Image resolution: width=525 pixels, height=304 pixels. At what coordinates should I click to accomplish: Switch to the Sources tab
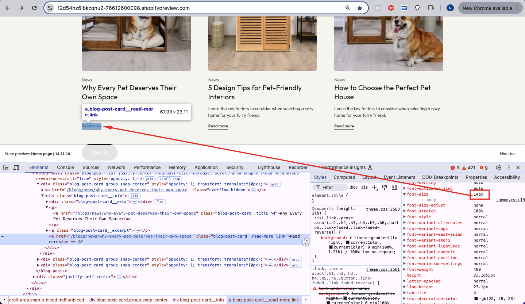pos(91,168)
